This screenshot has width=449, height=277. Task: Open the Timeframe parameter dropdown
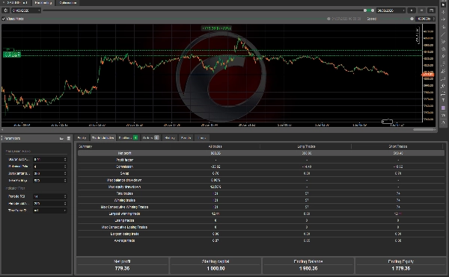[50, 211]
